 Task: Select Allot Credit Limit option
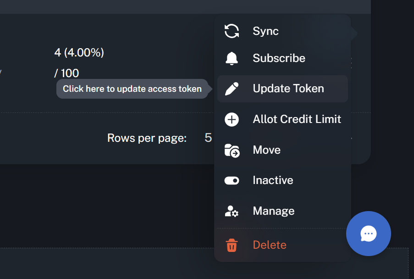pos(297,119)
